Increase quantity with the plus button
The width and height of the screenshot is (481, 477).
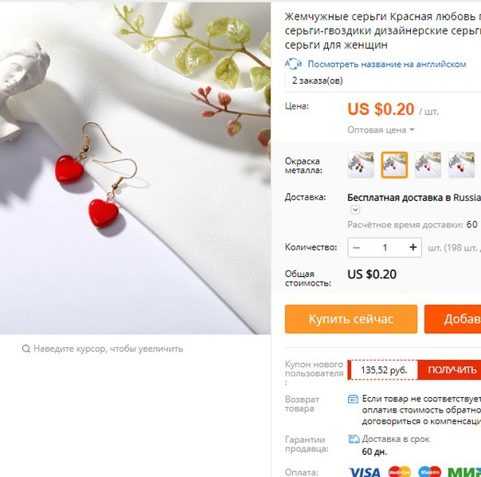pyautogui.click(x=413, y=247)
